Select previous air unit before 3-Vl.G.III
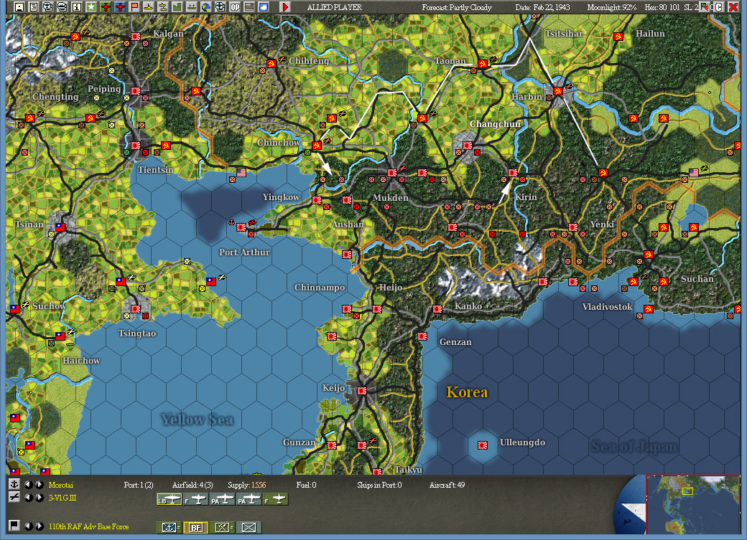747x540 pixels. click(29, 497)
